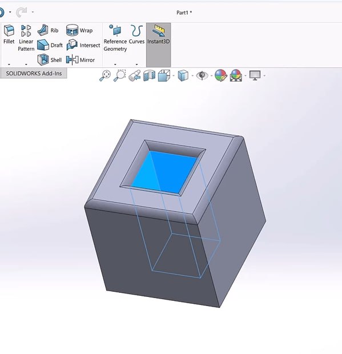
Task: Open the Mirror feature
Action: tap(81, 60)
